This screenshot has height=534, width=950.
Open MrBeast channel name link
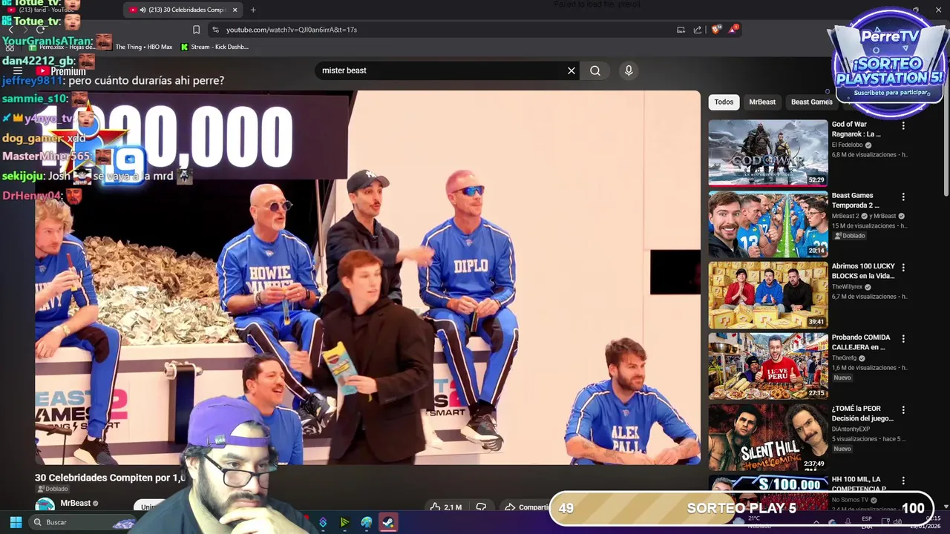click(x=75, y=503)
